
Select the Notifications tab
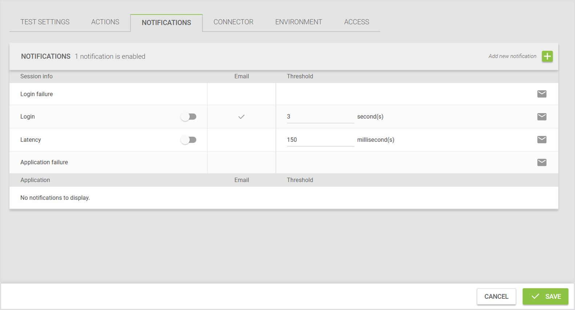(x=166, y=22)
